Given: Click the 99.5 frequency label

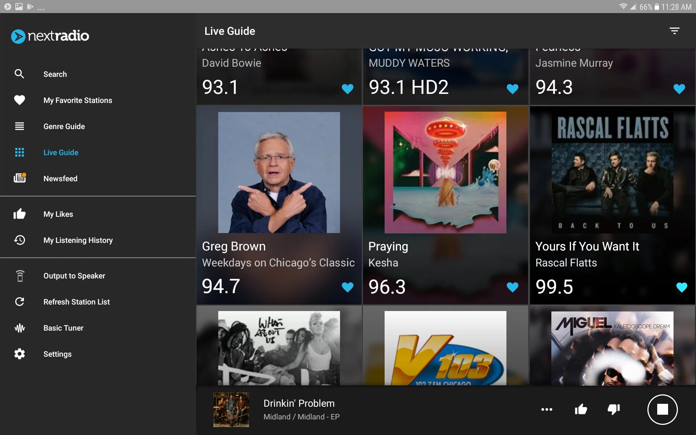Looking at the screenshot, I should [x=554, y=287].
